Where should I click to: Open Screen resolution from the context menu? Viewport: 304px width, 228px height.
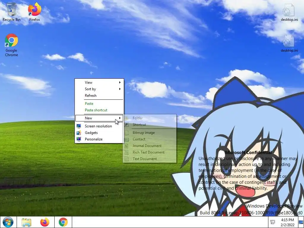click(99, 126)
